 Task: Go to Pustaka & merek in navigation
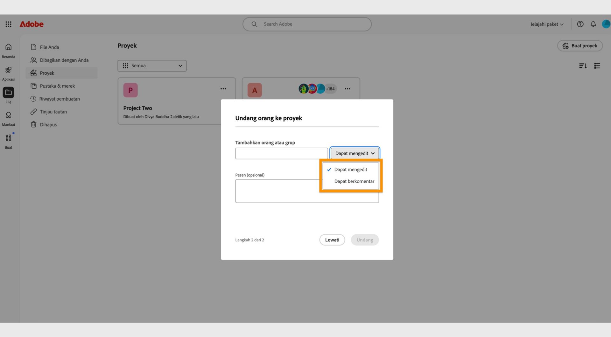(x=57, y=86)
